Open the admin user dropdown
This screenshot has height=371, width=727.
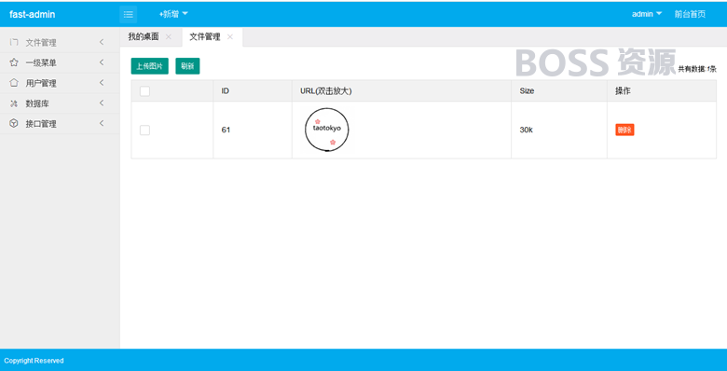point(647,14)
